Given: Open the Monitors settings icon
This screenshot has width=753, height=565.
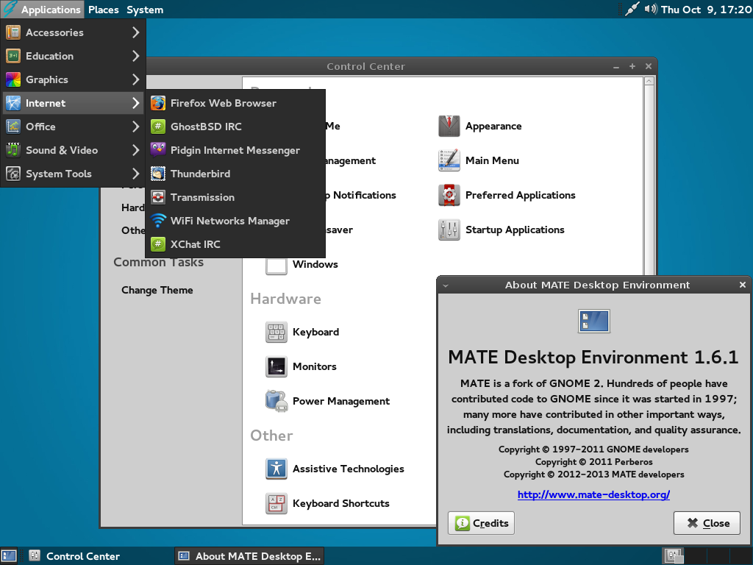Looking at the screenshot, I should click(276, 366).
